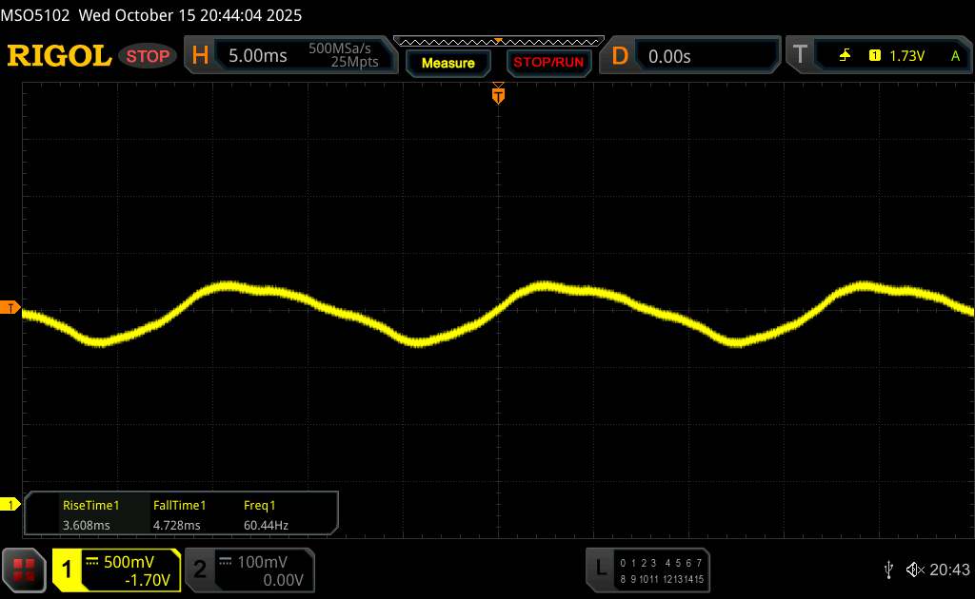The height and width of the screenshot is (599, 975).
Task: Click the trigger level marker on left edge
Action: 10,307
